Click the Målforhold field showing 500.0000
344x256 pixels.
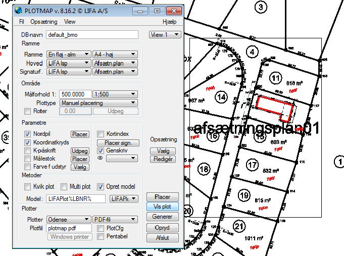pyautogui.click(x=75, y=94)
